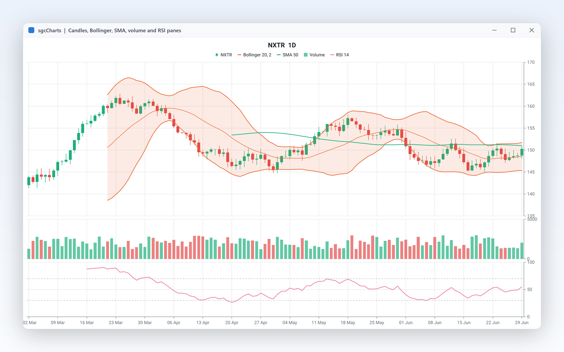
Task: Click the "06 Apr" date axis label
Action: (174, 323)
